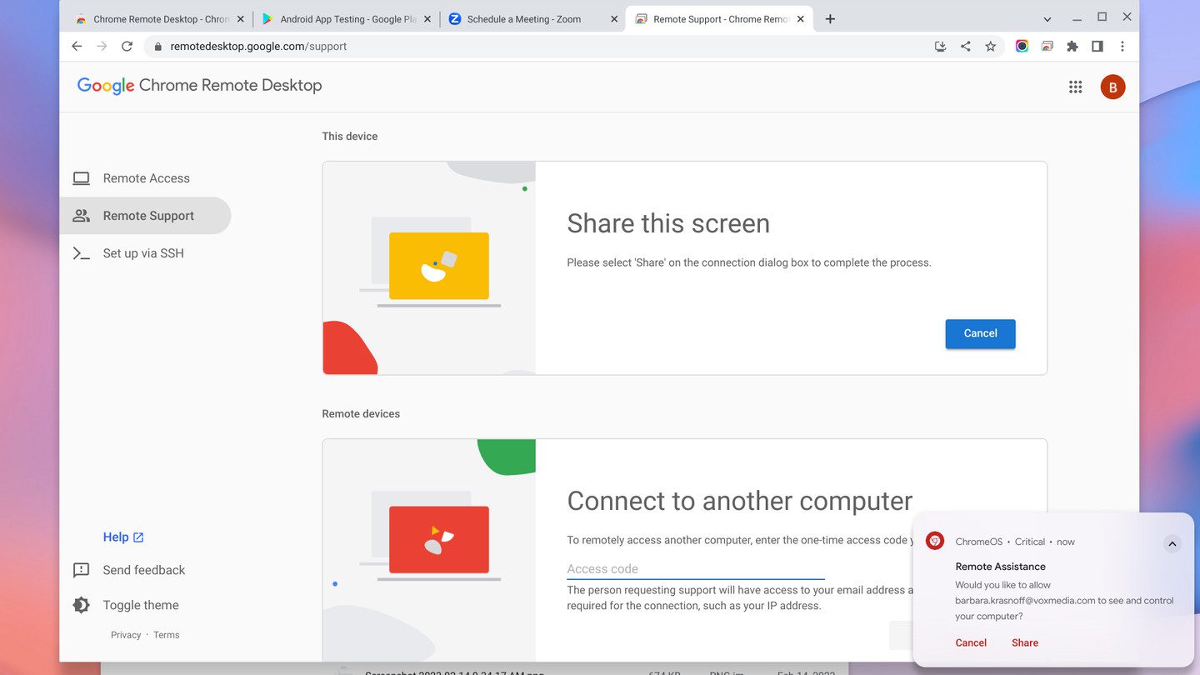Image resolution: width=1200 pixels, height=675 pixels.
Task: Switch to Schedule a Meeting Zoom tab
Action: 532,19
